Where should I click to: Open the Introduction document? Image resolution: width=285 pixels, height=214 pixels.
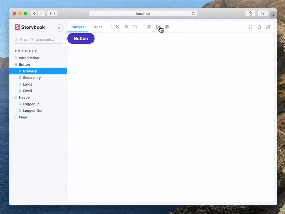38,58
